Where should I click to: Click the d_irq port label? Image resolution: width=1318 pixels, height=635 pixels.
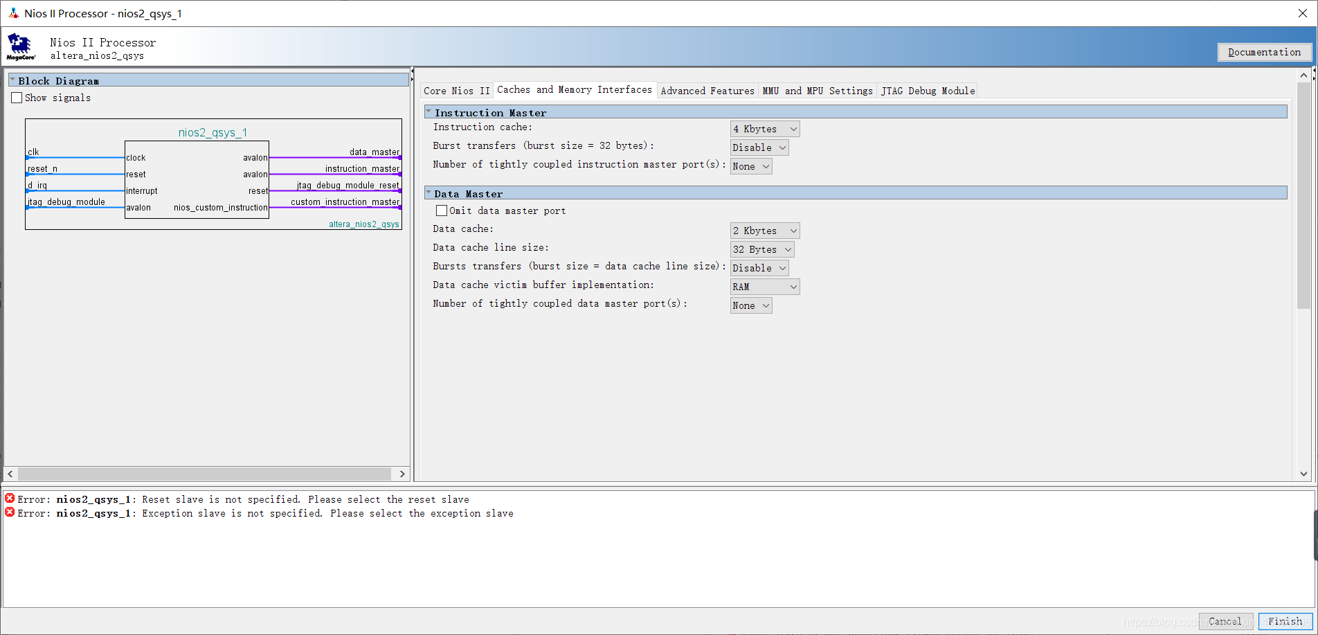click(x=37, y=185)
